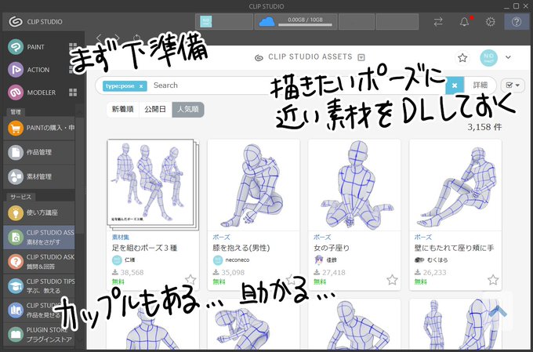Open PAINTの購入 shopping cart item

coord(38,129)
